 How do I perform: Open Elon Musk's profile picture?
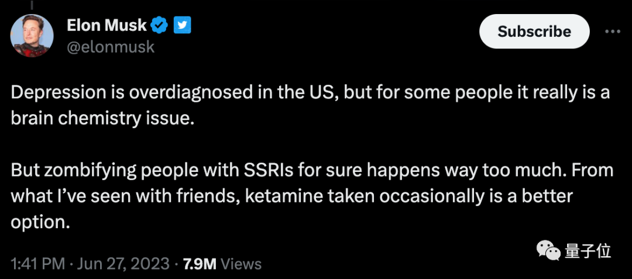[32, 36]
